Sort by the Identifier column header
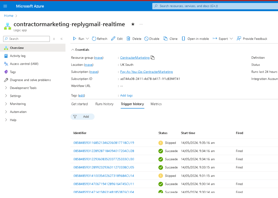The height and width of the screenshot is (198, 278). pos(80,133)
